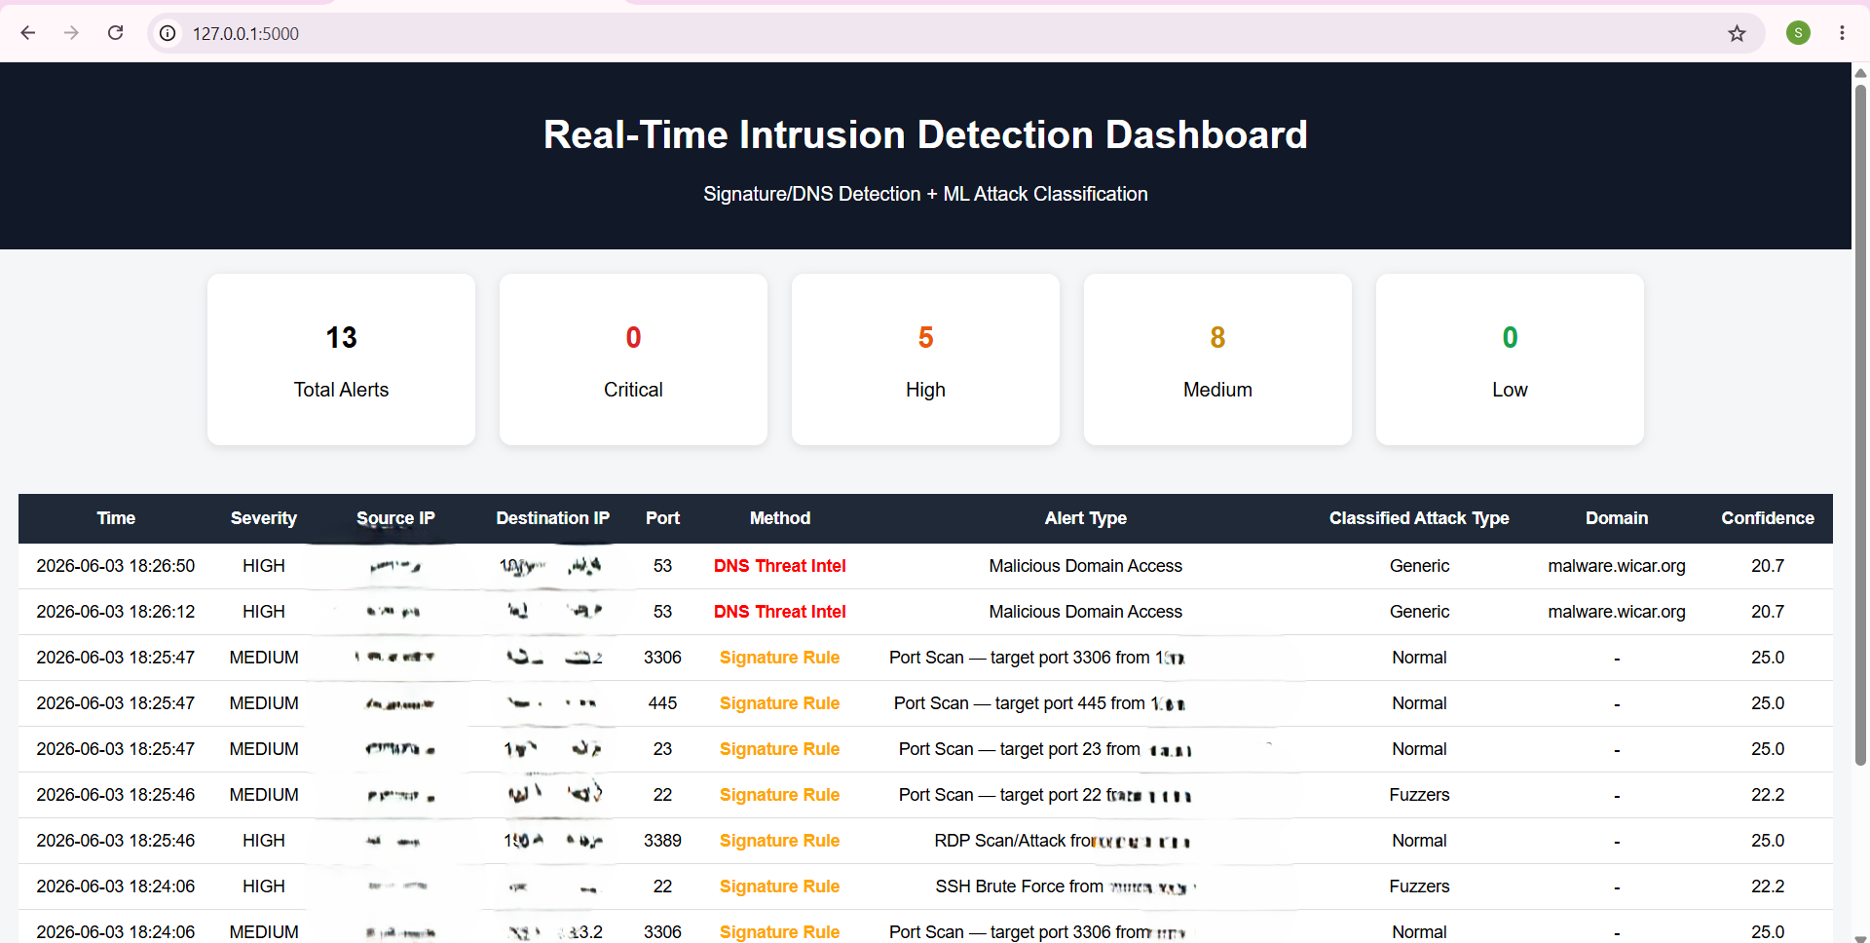Click the first DNS Threat Intel entry
Screen dimensions: 1870x943
779,566
